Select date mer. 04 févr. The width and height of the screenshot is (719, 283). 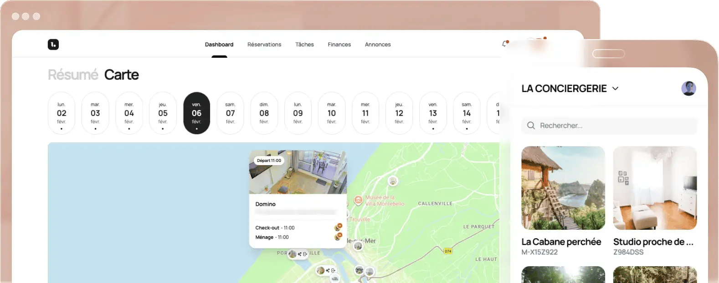129,113
